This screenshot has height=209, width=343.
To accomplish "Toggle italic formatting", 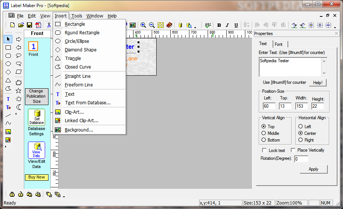I will [227, 25].
